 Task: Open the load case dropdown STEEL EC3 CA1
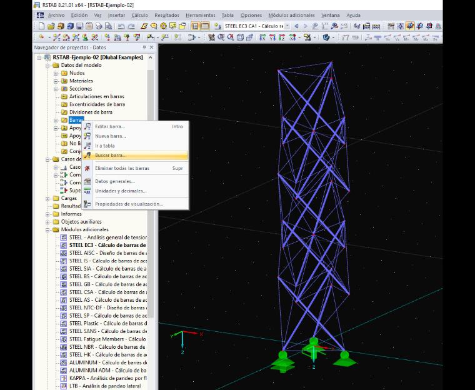coord(287,26)
